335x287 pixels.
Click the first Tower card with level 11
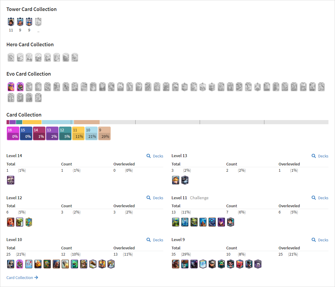(x=11, y=22)
